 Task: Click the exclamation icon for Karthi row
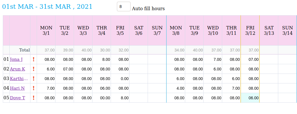pos(34,79)
